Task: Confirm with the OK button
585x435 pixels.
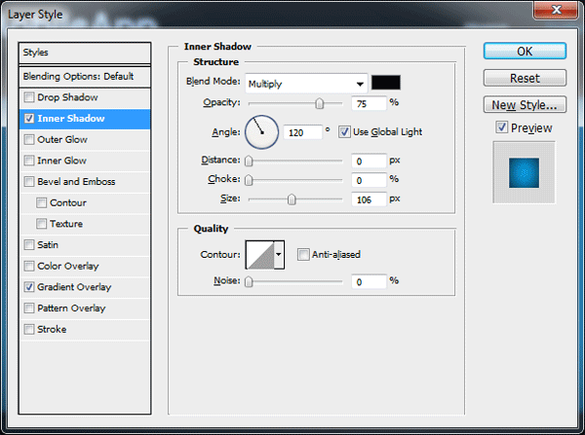Action: point(525,51)
